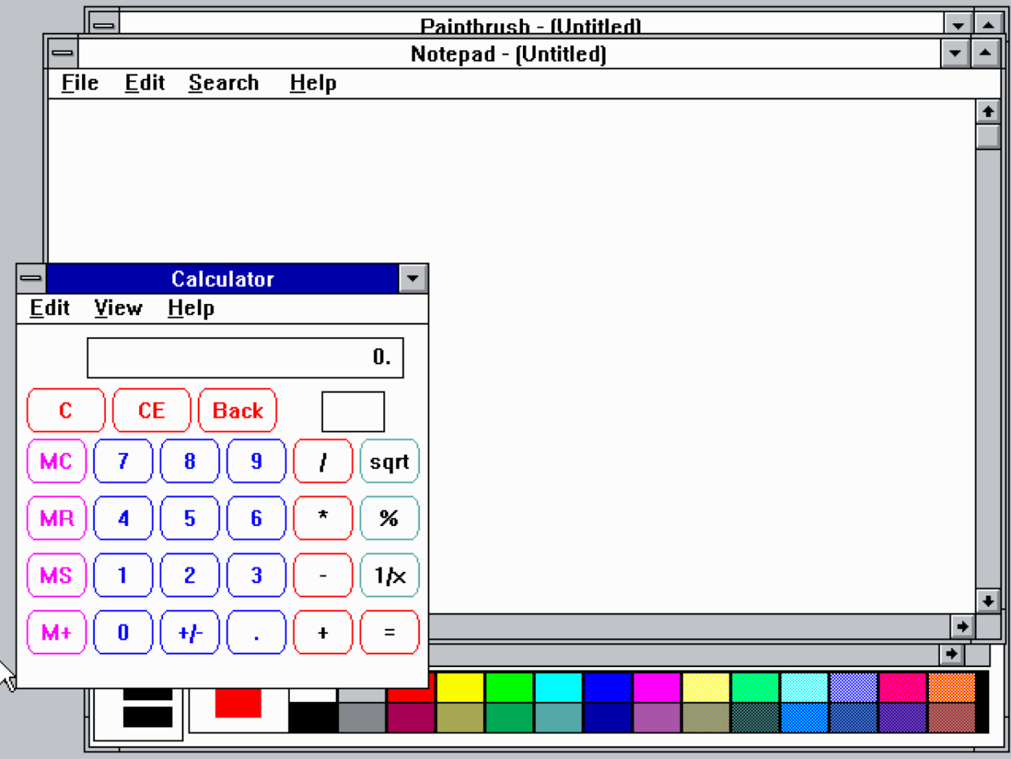Open the Notepad control-menu box
1011x759 pixels.
tap(62, 53)
